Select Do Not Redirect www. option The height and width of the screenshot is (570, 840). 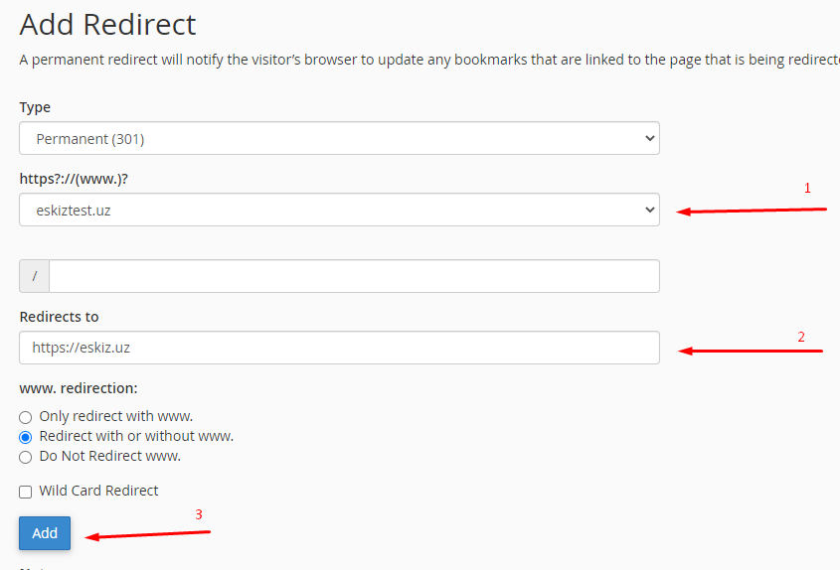click(26, 457)
